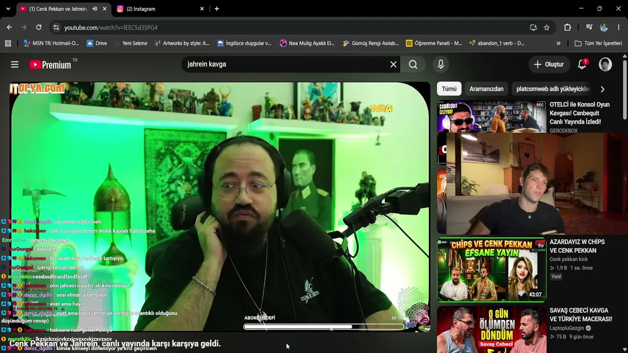This screenshot has height=353, width=628.
Task: Open the Öğrenme Paneli bookmark
Action: pyautogui.click(x=434, y=43)
